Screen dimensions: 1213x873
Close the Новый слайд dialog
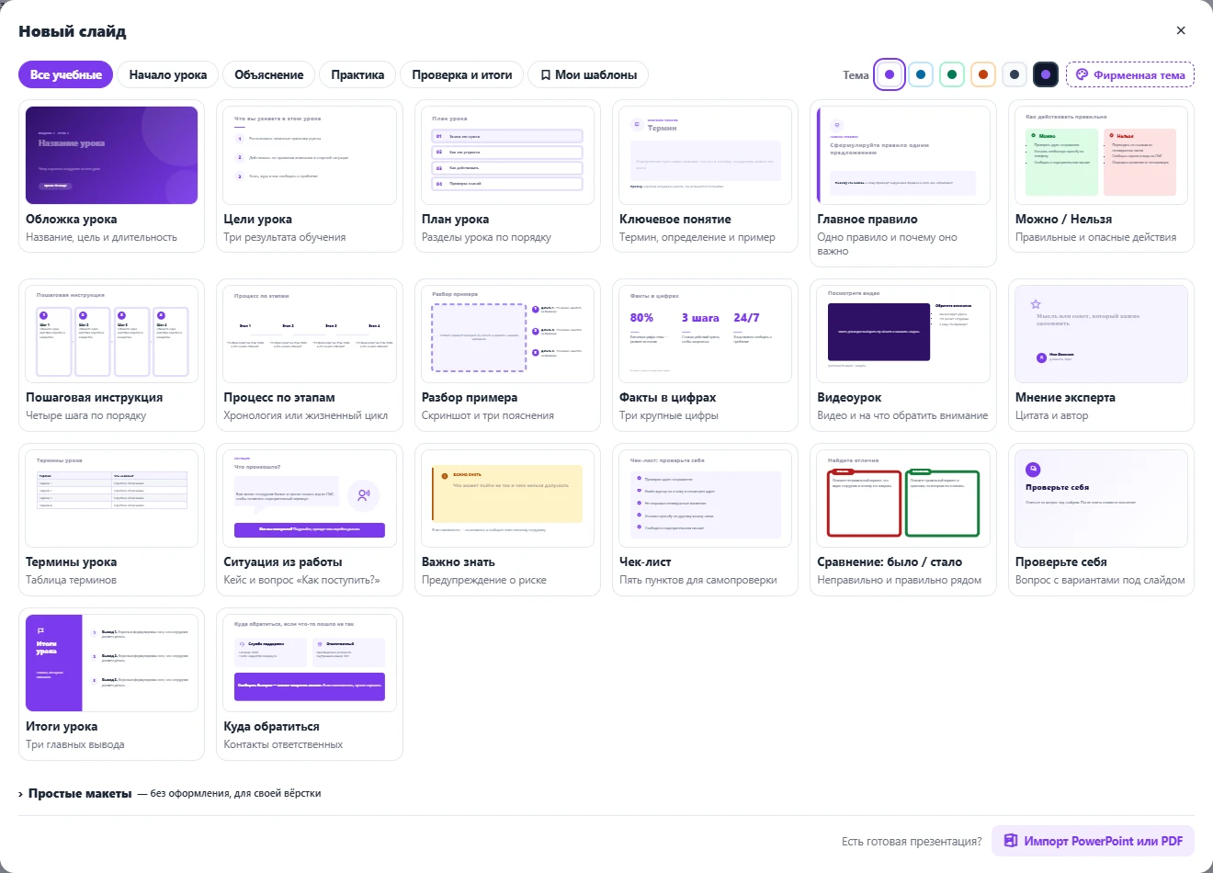coord(1181,30)
